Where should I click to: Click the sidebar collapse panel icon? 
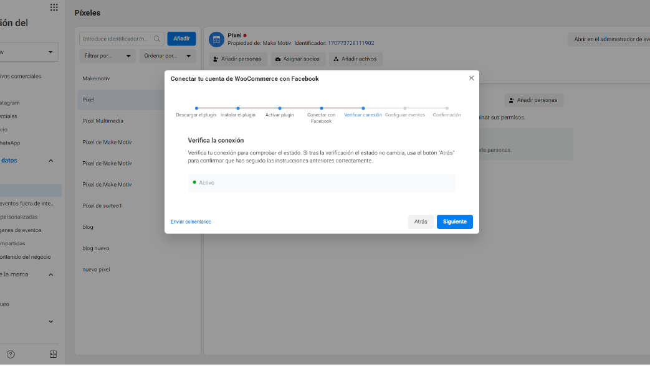coord(53,354)
